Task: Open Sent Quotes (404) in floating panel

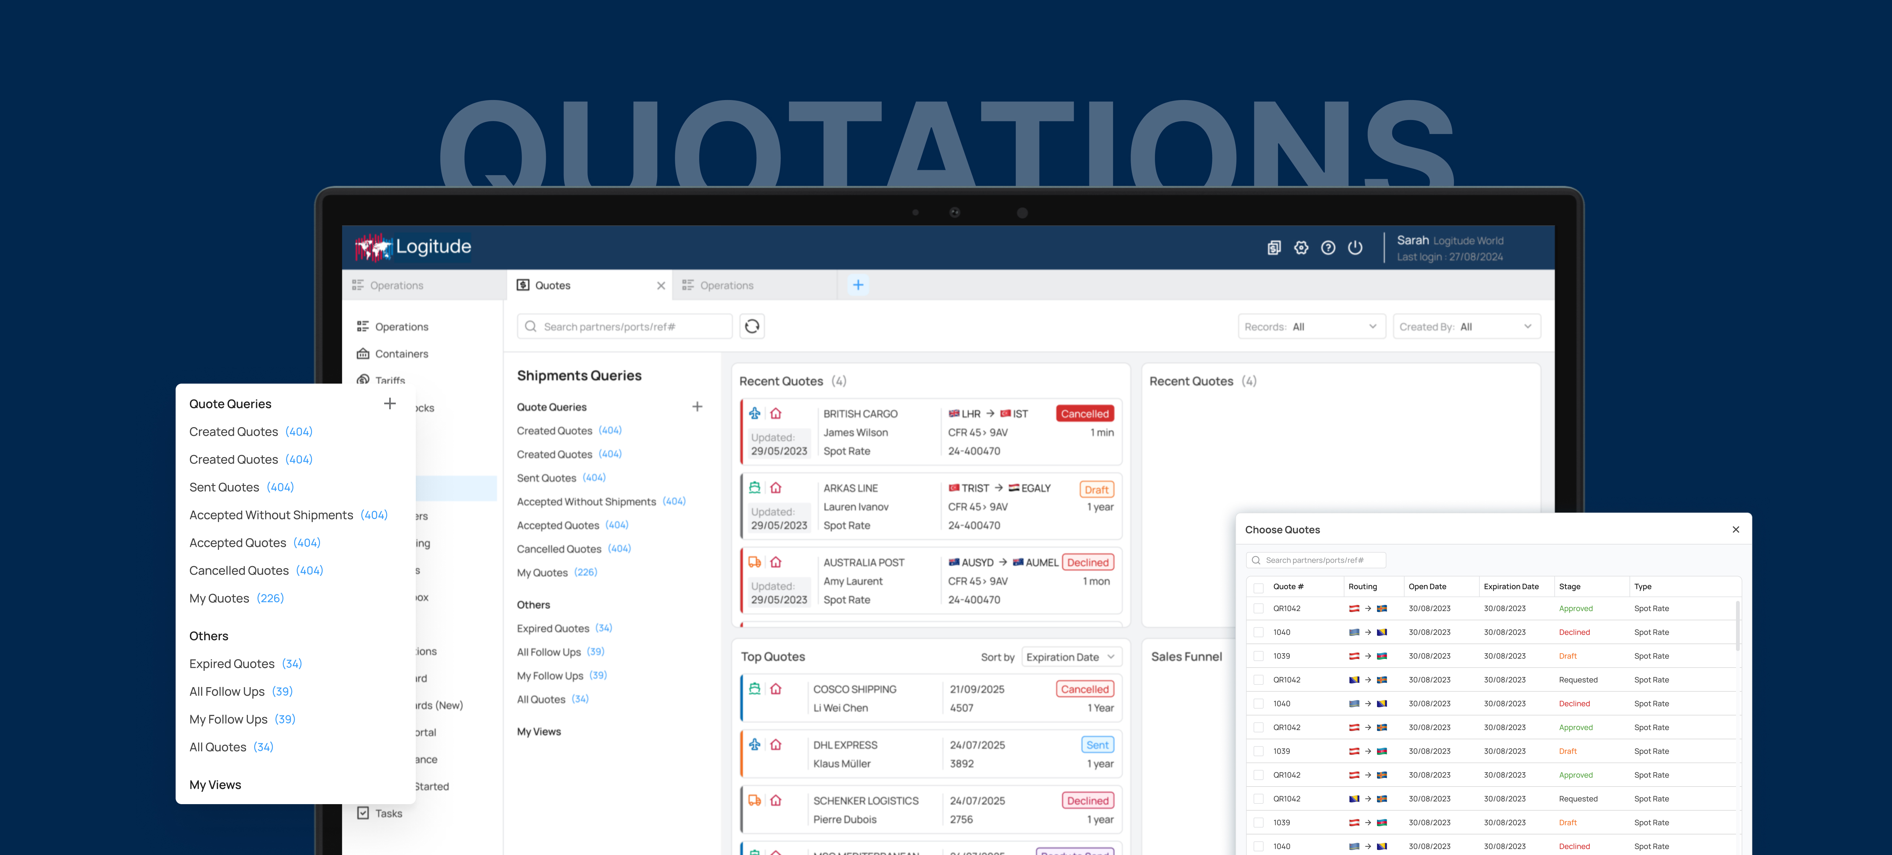Action: tap(241, 487)
